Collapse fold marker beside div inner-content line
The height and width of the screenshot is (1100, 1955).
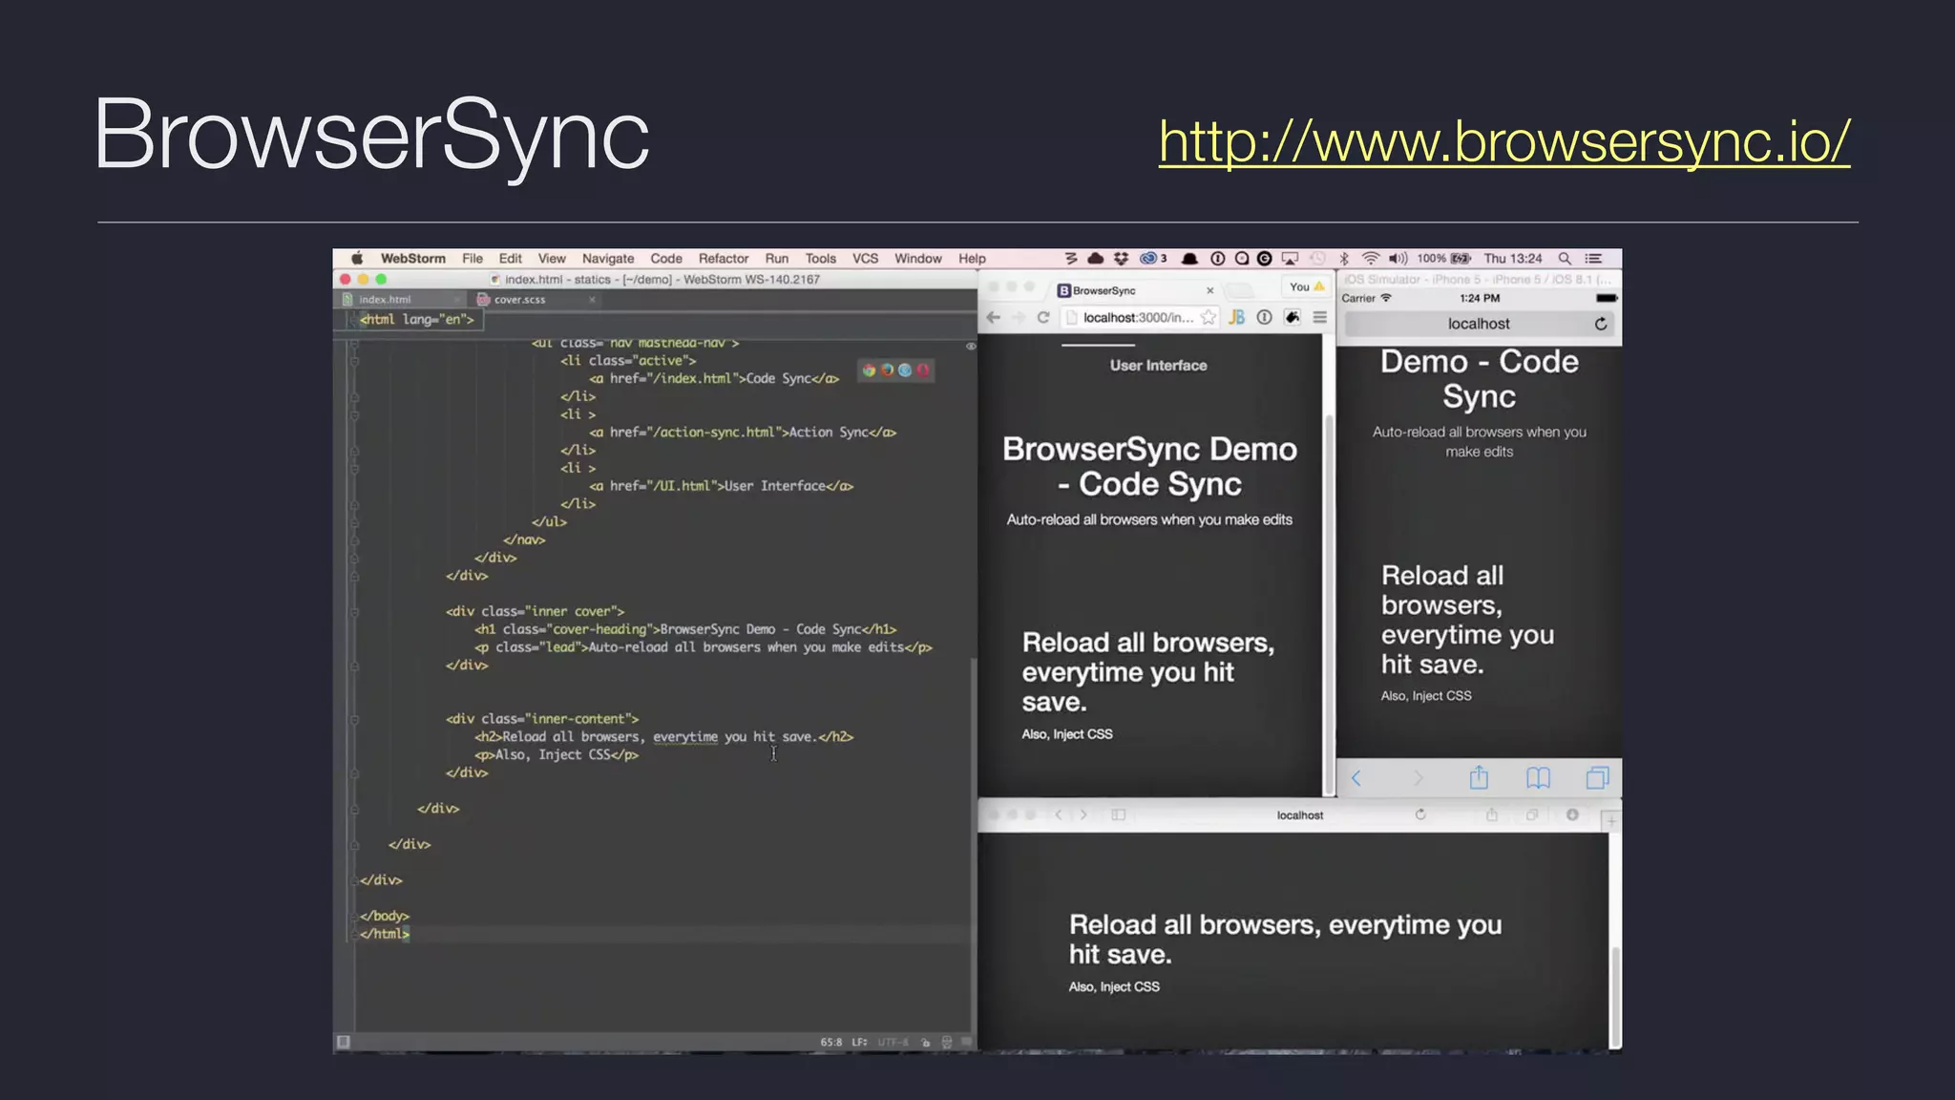[x=354, y=719]
